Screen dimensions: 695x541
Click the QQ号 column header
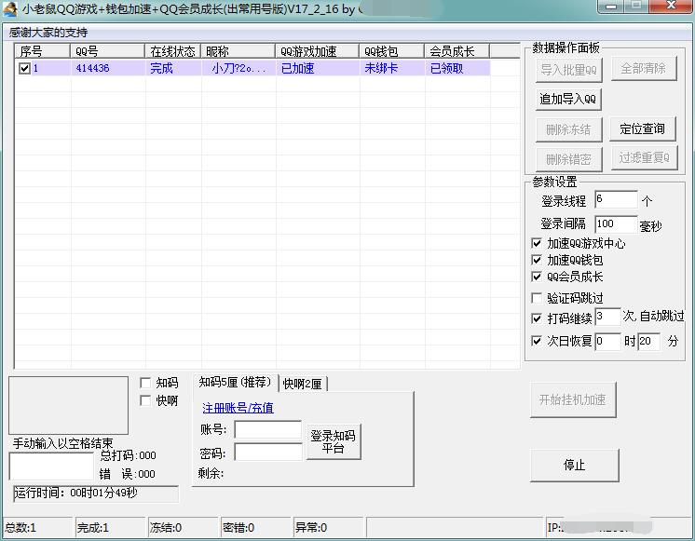107,51
